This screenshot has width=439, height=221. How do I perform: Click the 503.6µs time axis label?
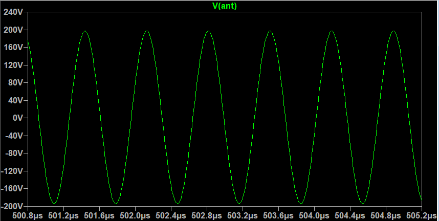click(x=278, y=216)
